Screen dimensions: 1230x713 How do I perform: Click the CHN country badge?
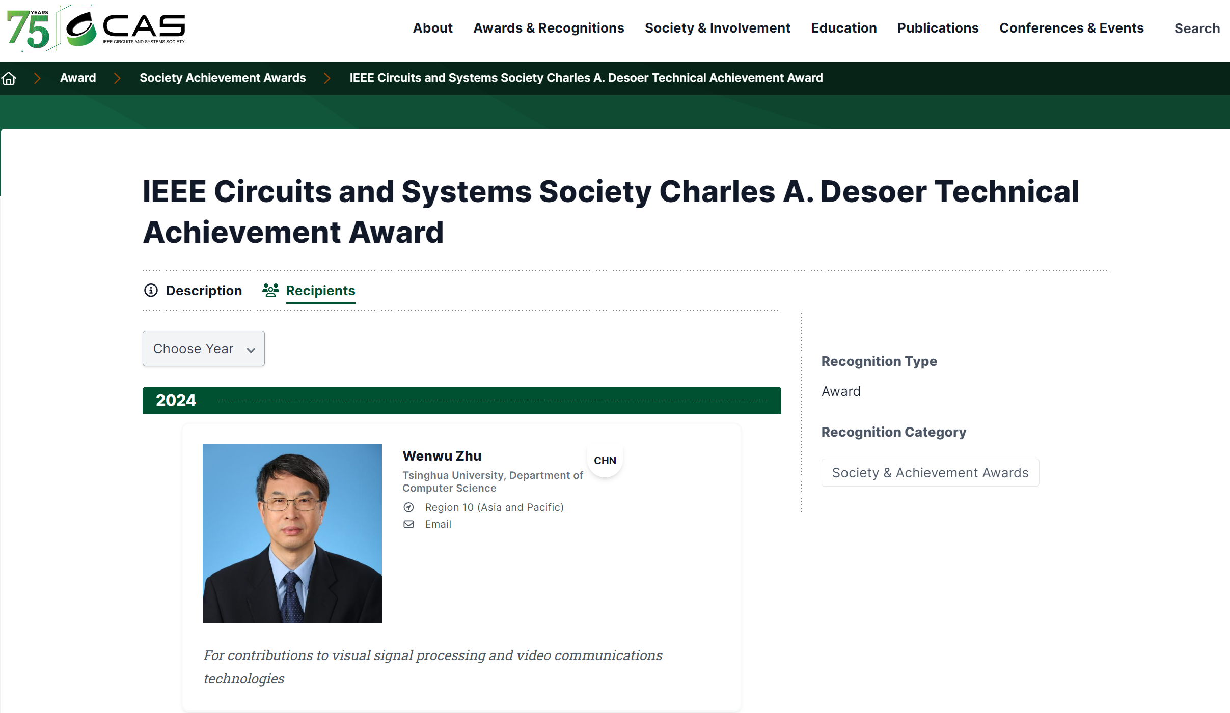click(x=605, y=460)
